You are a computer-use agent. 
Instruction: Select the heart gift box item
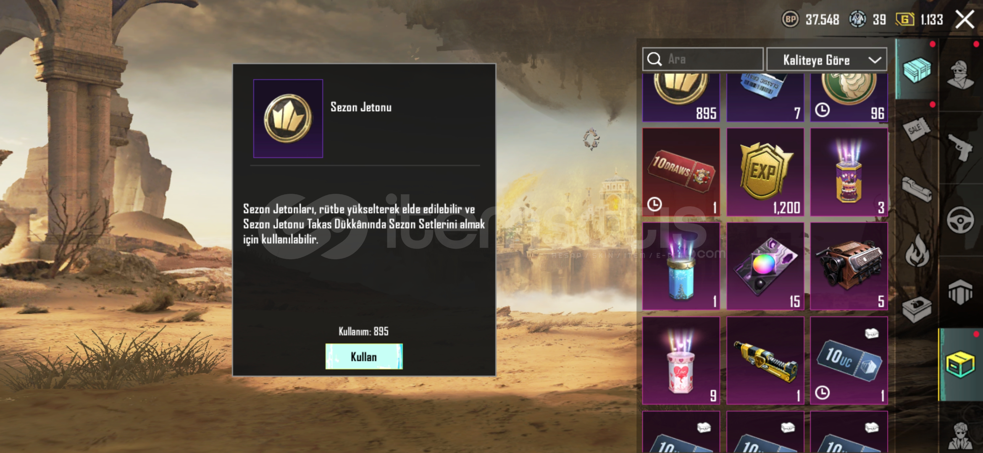pyautogui.click(x=681, y=360)
